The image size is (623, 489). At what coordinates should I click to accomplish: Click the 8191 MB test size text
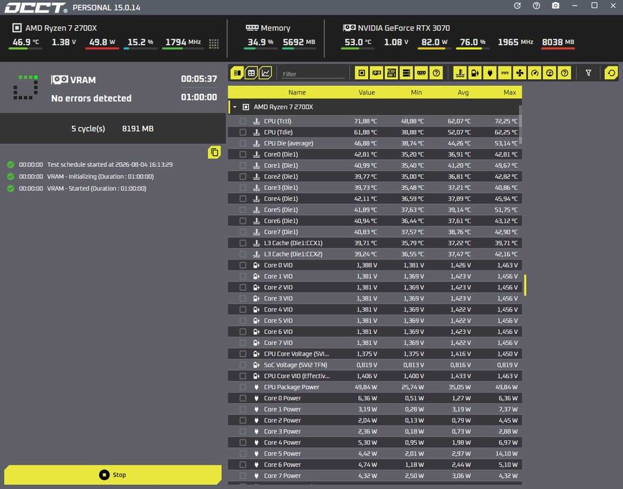138,129
